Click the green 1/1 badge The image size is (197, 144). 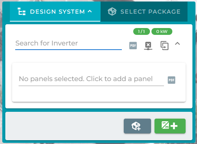(142, 31)
